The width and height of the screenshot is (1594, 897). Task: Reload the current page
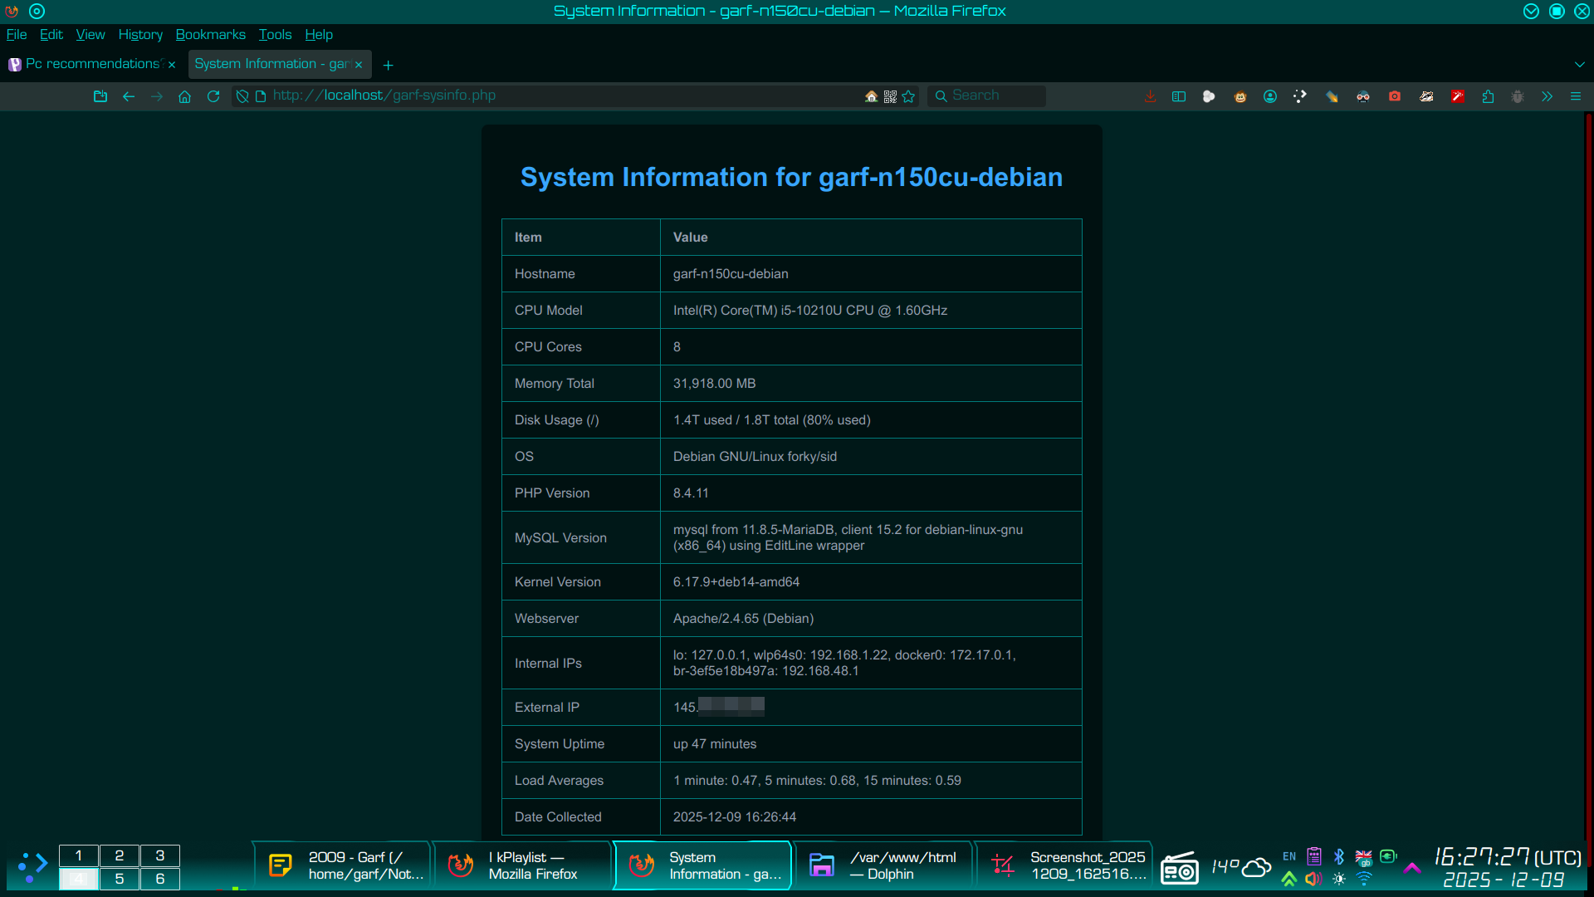click(x=213, y=96)
